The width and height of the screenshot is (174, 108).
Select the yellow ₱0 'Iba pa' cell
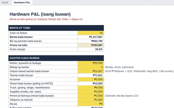91,104
